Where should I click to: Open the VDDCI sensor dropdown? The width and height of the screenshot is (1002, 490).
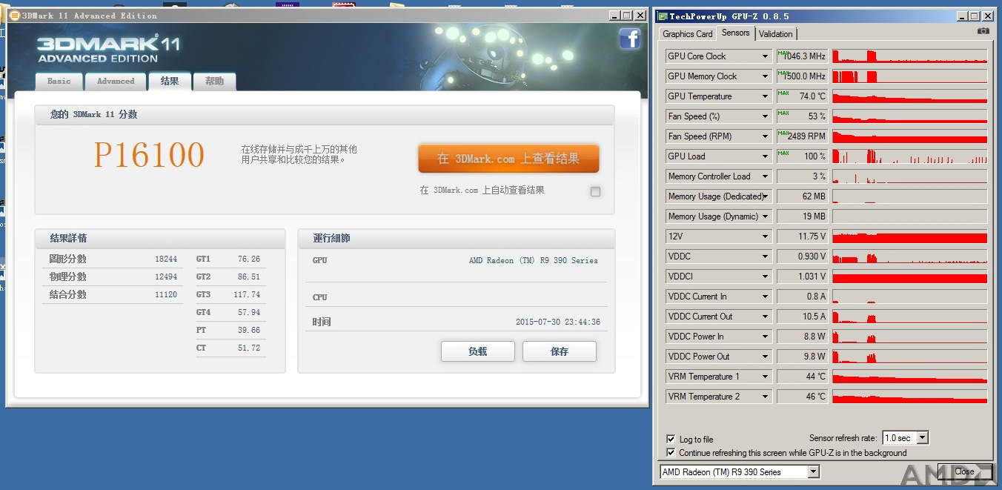tap(766, 277)
